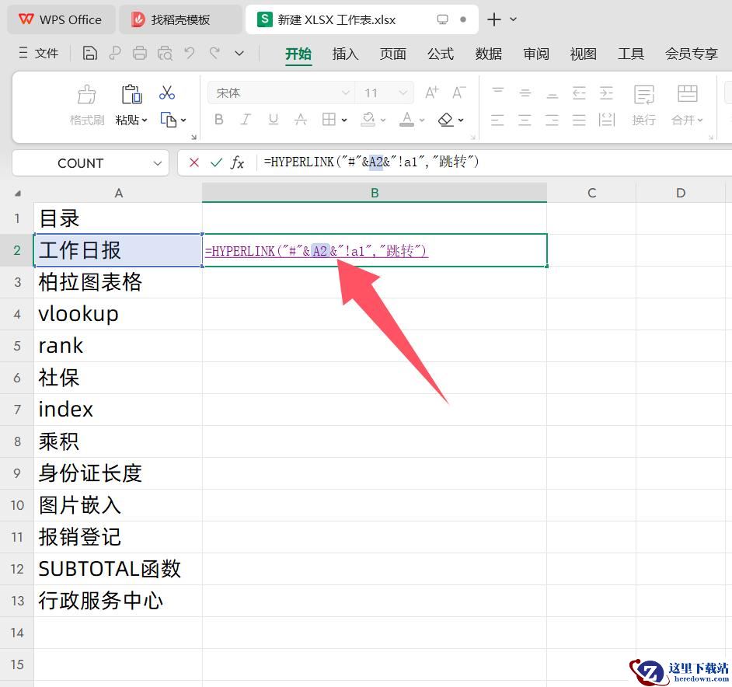Toggle Italic formatting
This screenshot has width=732, height=687.
pyautogui.click(x=246, y=120)
